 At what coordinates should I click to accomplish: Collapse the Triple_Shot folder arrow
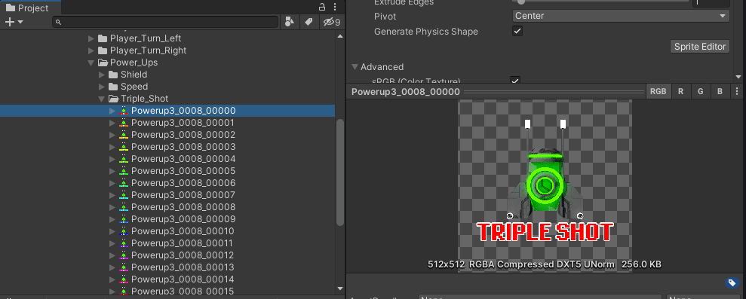[101, 99]
